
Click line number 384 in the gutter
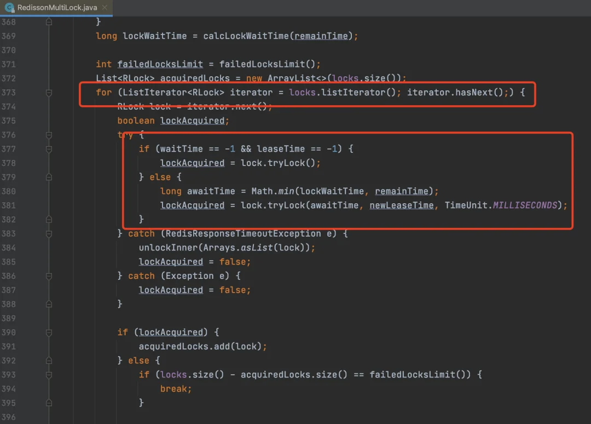(9, 248)
